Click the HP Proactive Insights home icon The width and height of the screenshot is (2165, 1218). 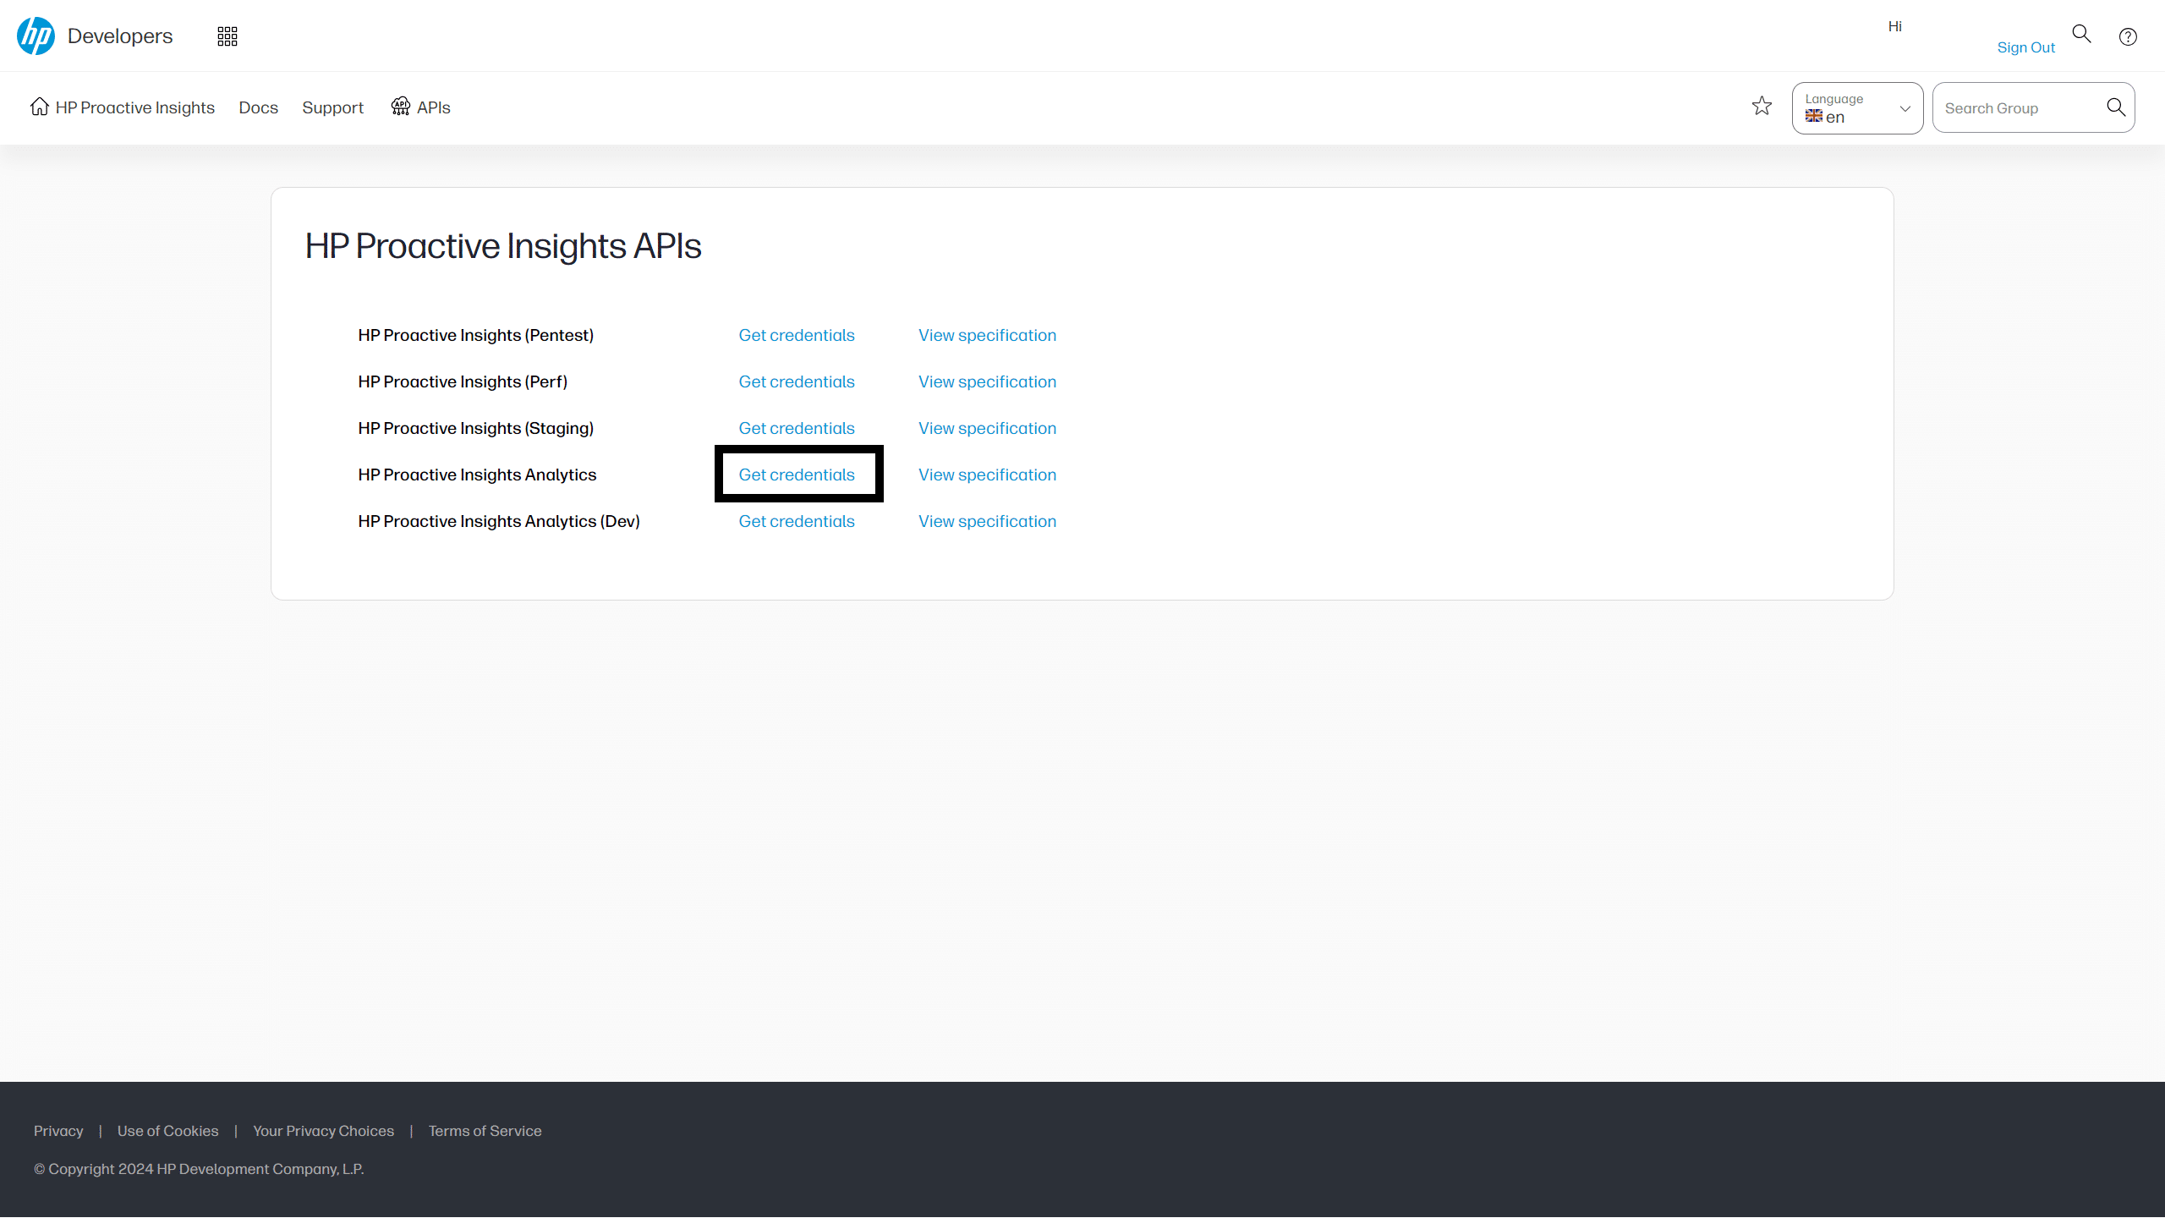click(x=39, y=107)
